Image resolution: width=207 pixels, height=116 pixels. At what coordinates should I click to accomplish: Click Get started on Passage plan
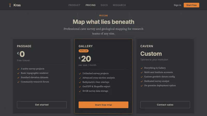[42, 105]
